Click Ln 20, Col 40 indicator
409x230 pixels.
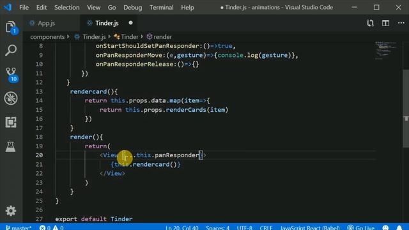point(181,227)
